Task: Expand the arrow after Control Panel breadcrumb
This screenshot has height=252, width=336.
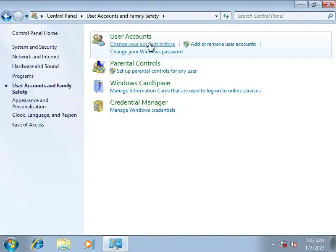Action: [81, 16]
